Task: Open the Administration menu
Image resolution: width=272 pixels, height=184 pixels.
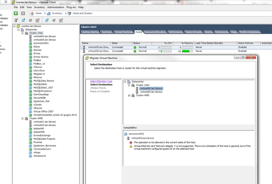Action: [56, 7]
